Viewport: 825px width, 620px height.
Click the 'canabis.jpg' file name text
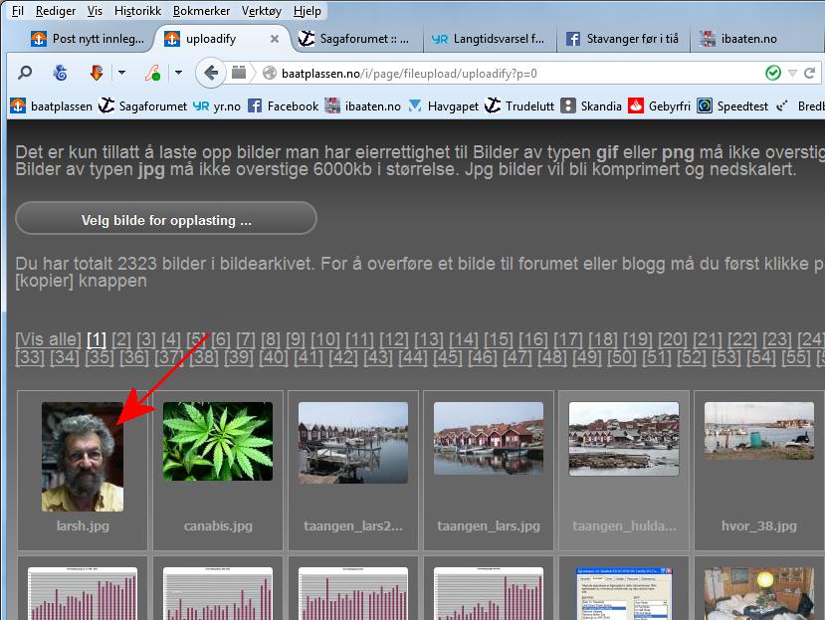218,525
